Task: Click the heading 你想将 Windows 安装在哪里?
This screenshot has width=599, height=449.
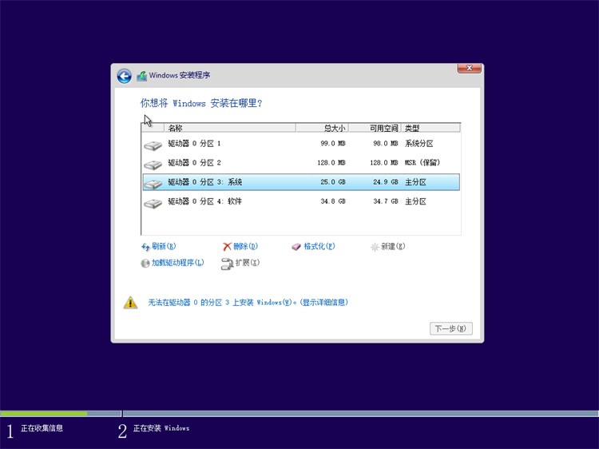Action: point(201,103)
